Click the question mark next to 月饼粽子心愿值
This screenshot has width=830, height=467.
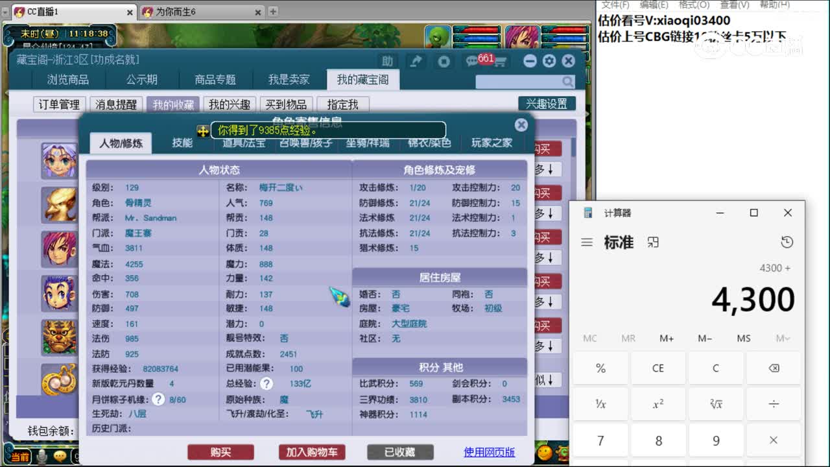pyautogui.click(x=159, y=399)
